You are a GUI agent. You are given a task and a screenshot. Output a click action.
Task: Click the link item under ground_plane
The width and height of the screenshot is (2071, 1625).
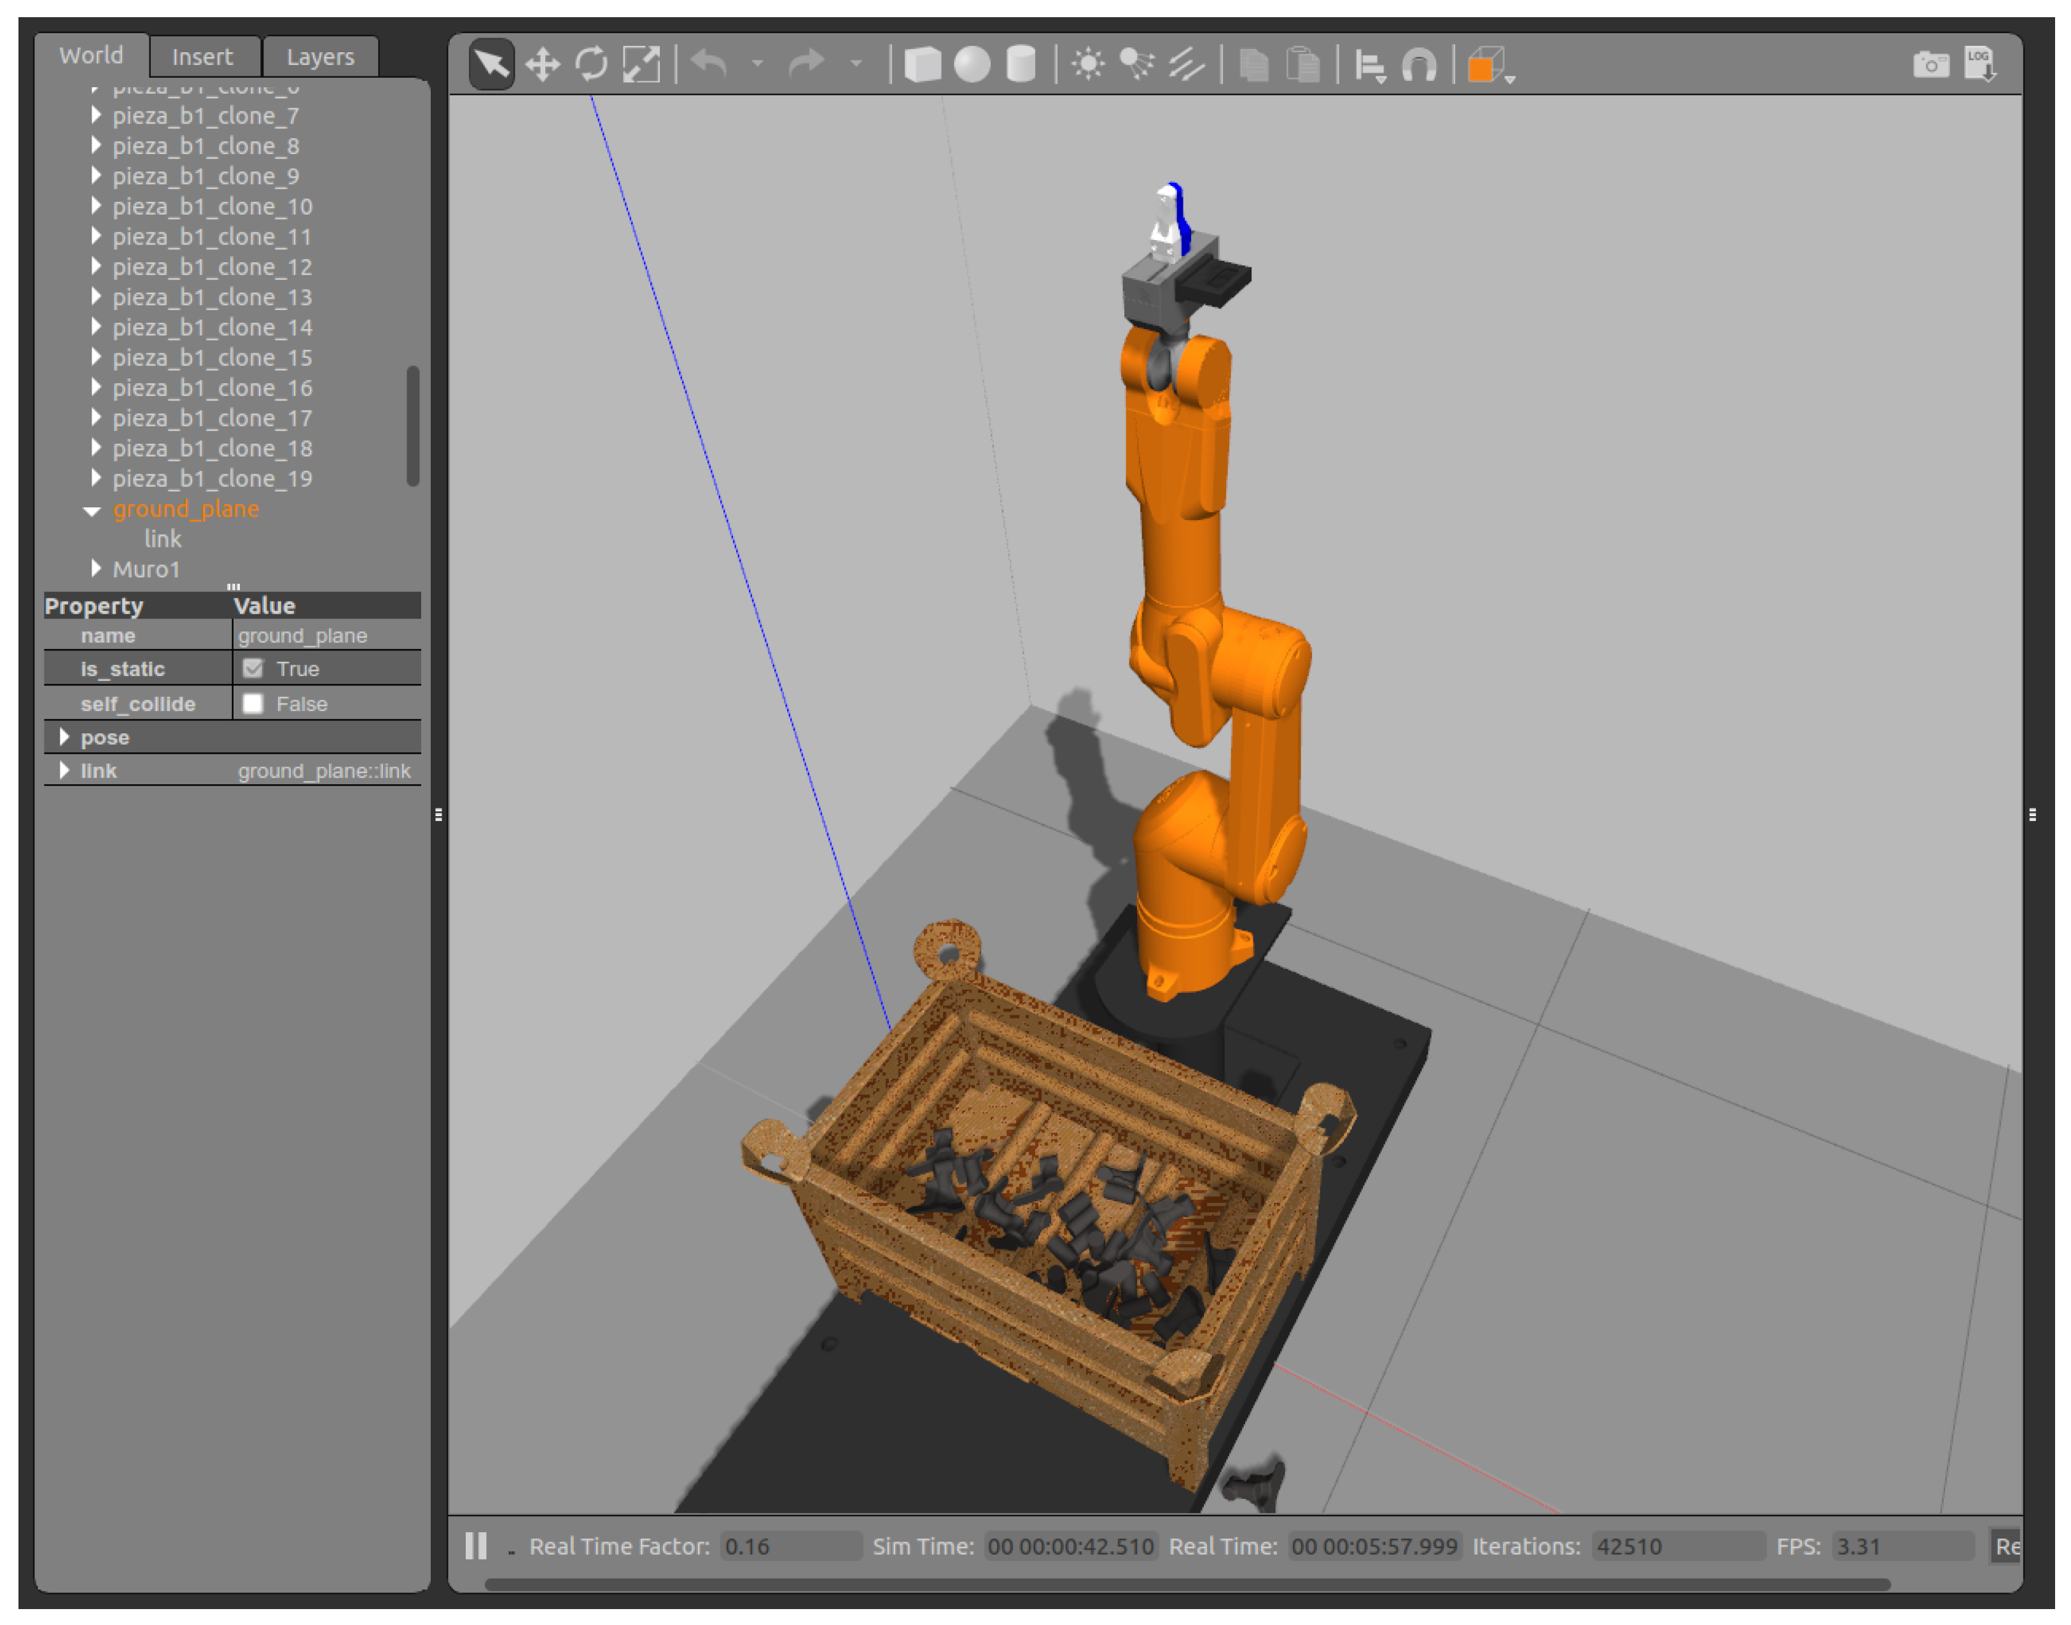click(163, 538)
